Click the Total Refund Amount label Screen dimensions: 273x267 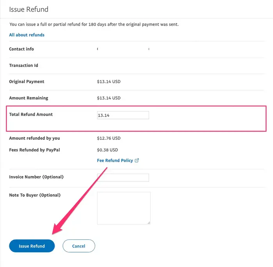coord(31,115)
